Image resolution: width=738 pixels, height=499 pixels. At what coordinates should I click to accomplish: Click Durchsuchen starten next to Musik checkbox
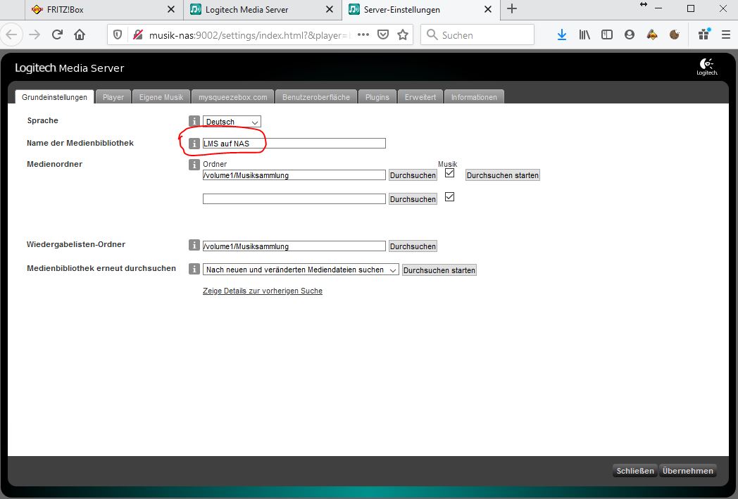(x=503, y=175)
